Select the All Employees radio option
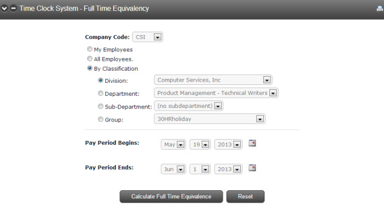Viewport: 384px width, 217px height. pyautogui.click(x=89, y=59)
